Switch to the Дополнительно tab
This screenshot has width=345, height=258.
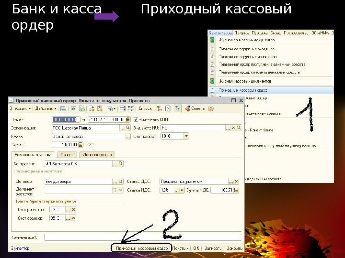[x=97, y=155]
